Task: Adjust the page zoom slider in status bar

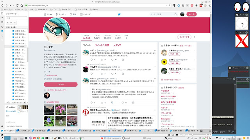Action: (x=197, y=135)
